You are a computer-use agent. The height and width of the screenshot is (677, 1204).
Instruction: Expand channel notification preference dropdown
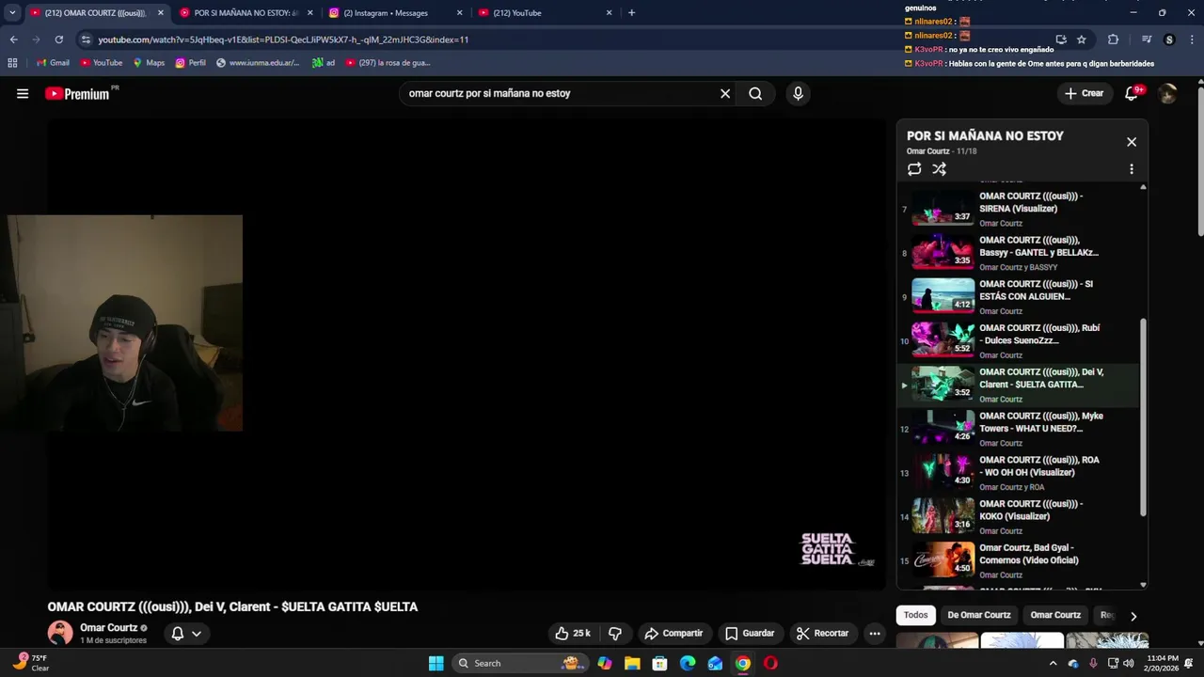click(186, 633)
